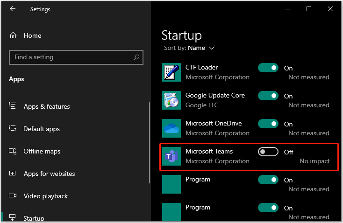The image size is (343, 223).
Task: Click the sidebar vertical scrollbar
Action: [149, 140]
